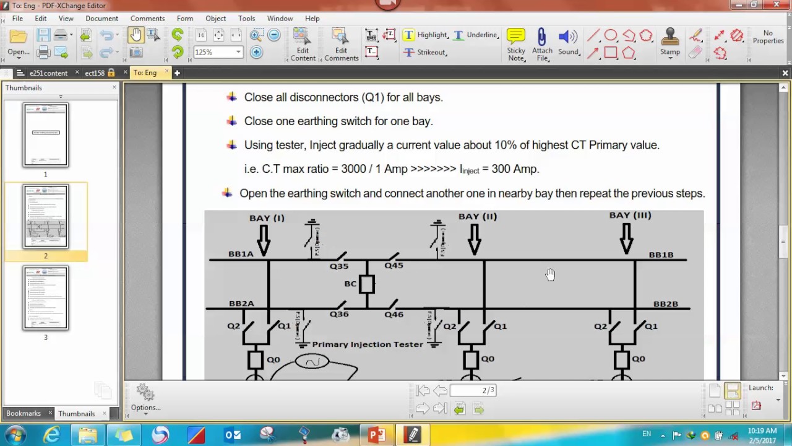Open PowerPoint from the taskbar
792x446 pixels.
pos(376,435)
